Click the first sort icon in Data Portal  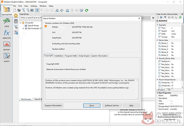tap(169, 18)
